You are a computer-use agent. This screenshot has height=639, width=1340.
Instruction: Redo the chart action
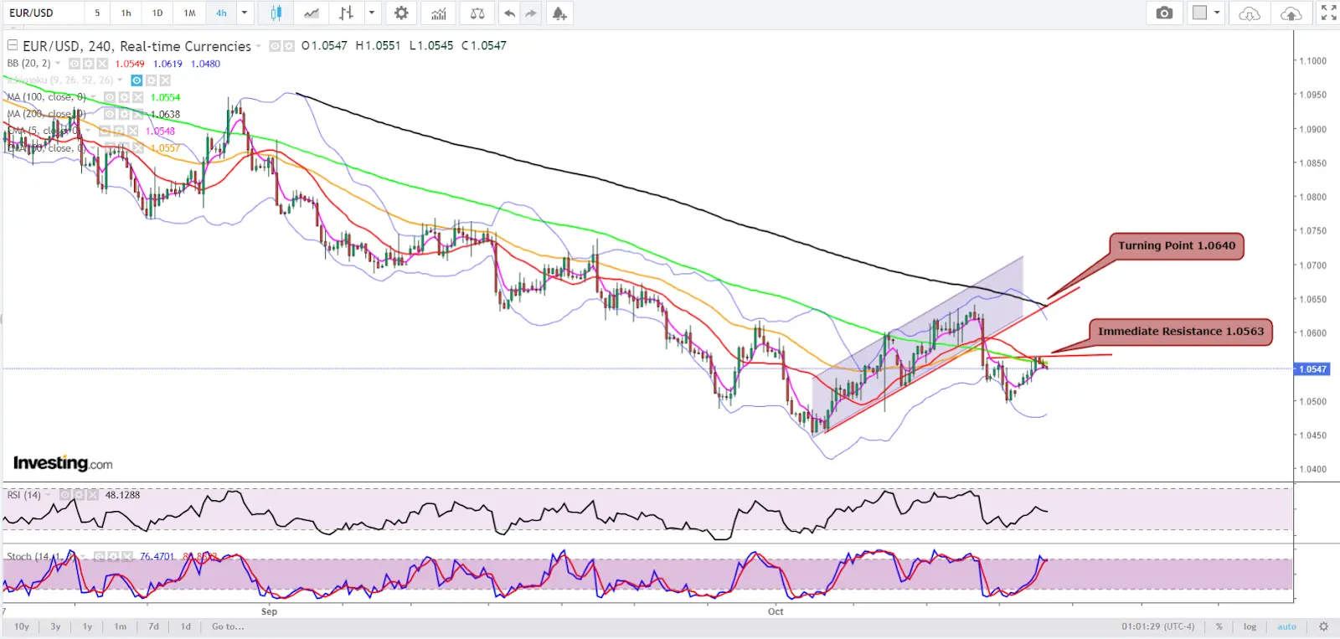point(531,13)
